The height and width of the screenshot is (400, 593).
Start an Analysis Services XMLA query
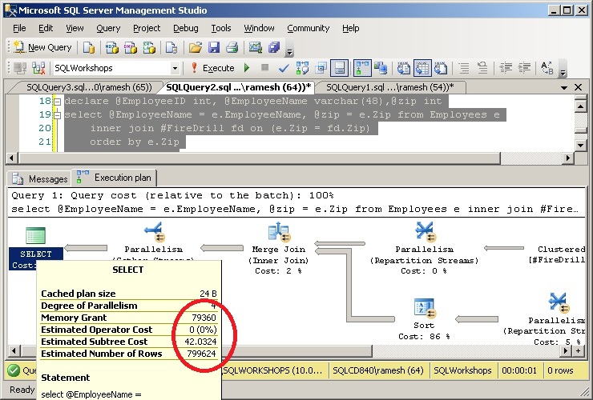(149, 47)
